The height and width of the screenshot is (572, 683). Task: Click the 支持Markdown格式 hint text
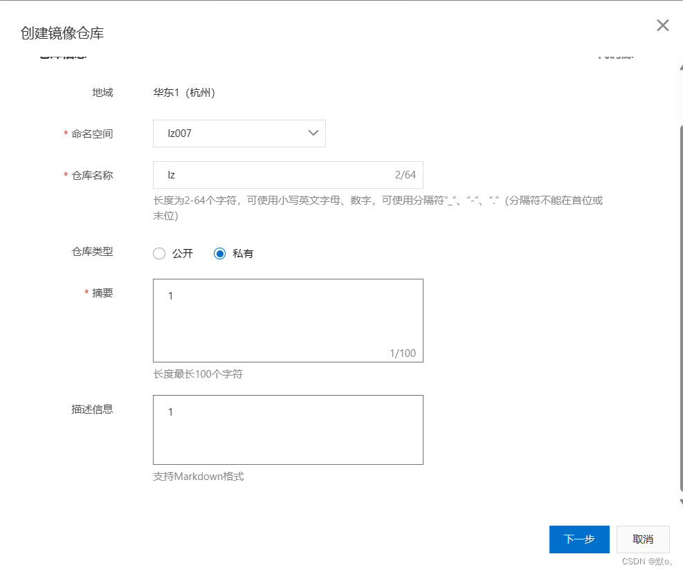[199, 477]
